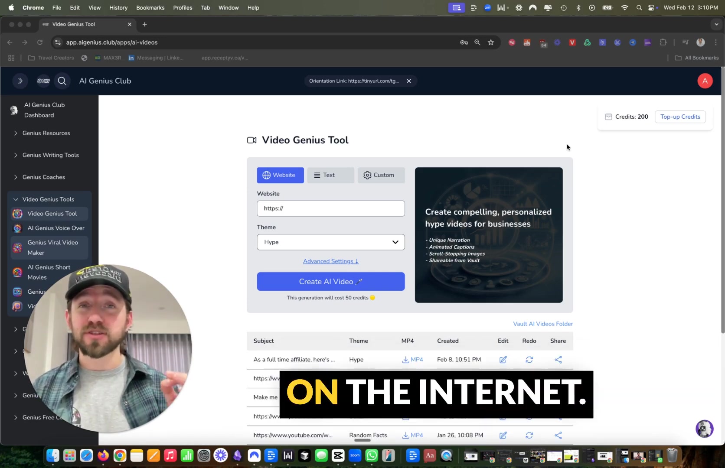
Task: Open Chrome extensions puzzle icon
Action: [663, 42]
